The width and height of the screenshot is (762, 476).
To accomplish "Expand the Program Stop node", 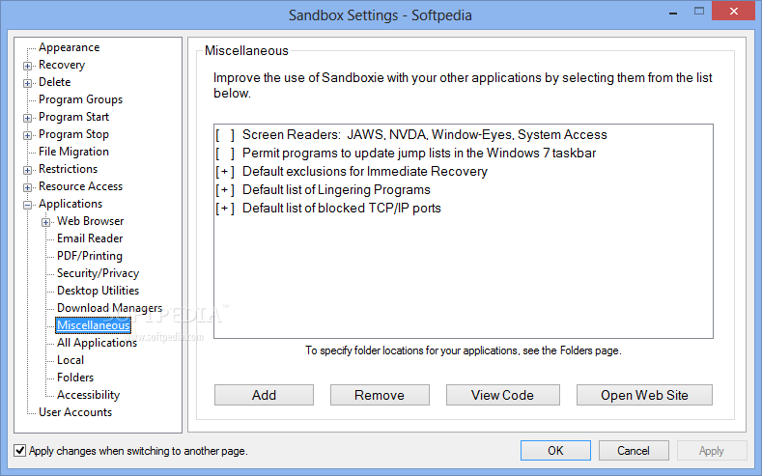I will [x=28, y=135].
